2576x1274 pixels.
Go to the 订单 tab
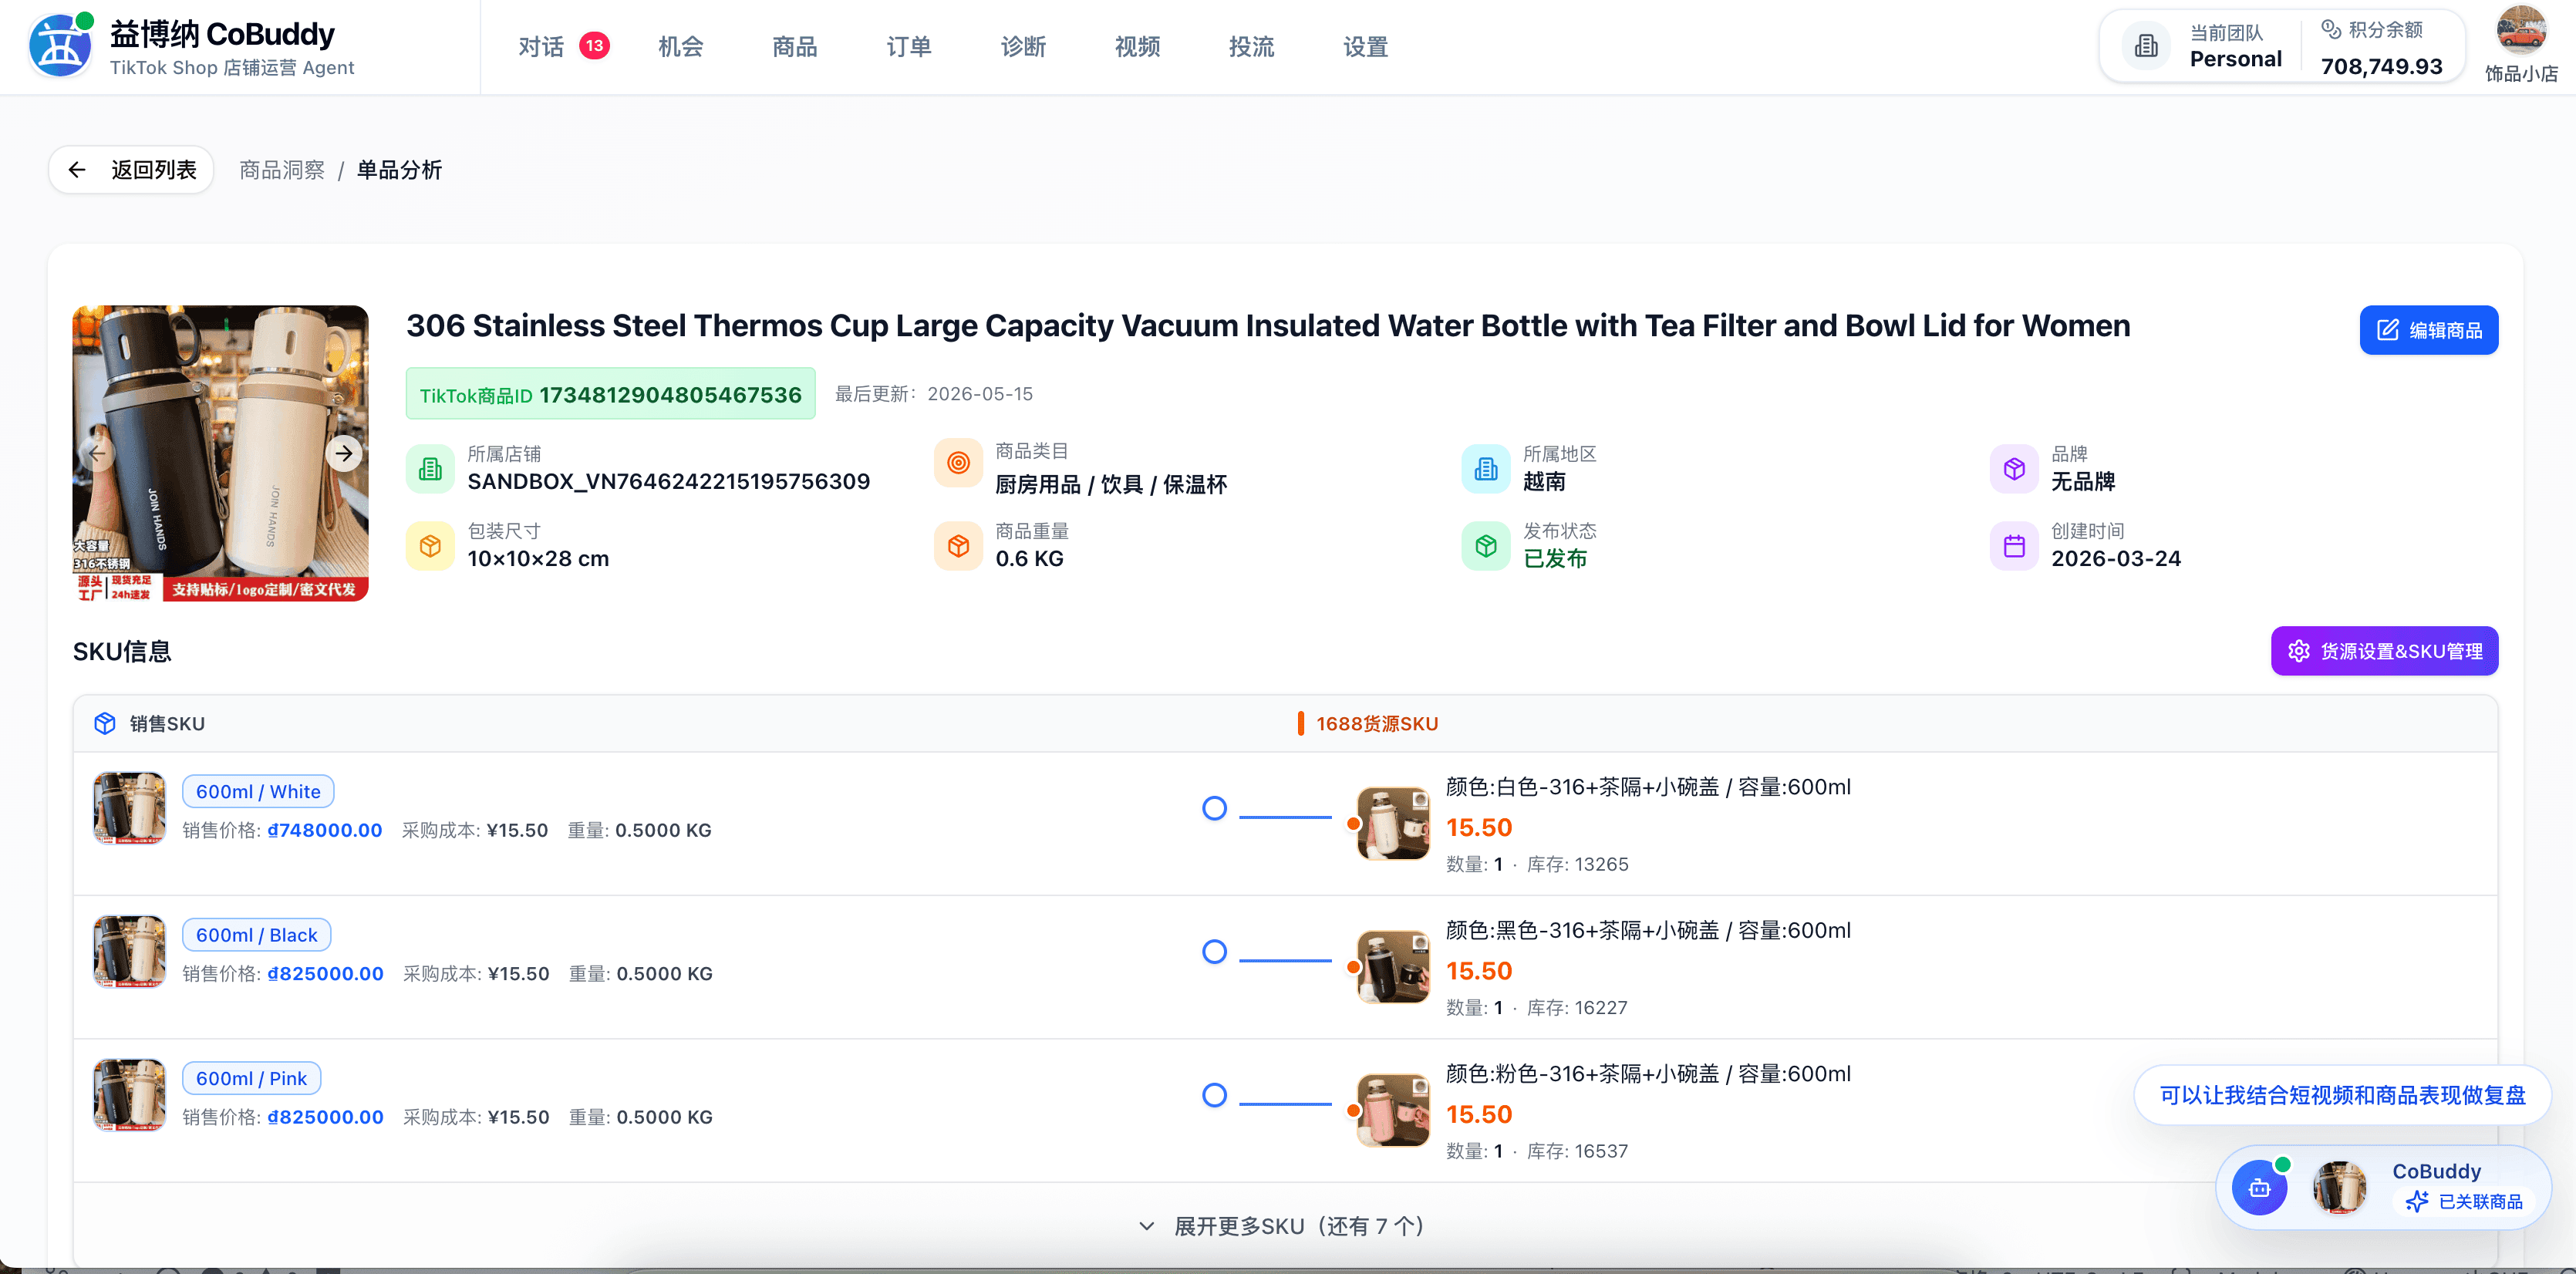click(x=908, y=46)
